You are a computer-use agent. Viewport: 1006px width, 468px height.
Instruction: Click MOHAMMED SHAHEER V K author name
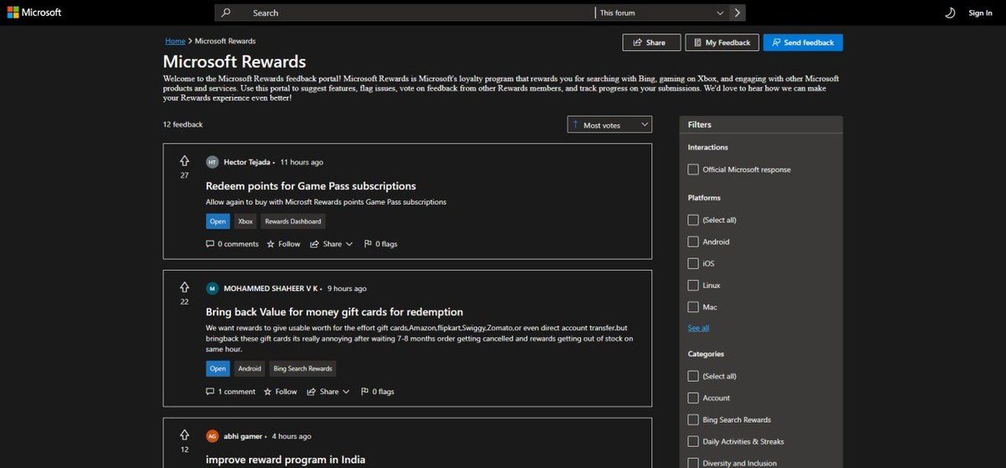point(271,289)
